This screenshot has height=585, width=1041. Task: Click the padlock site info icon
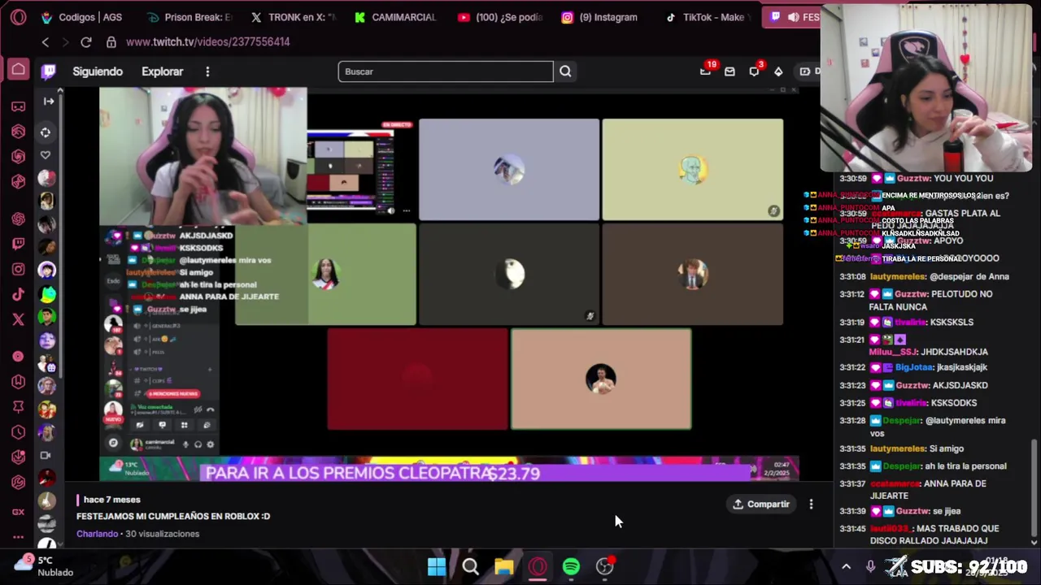coord(111,41)
